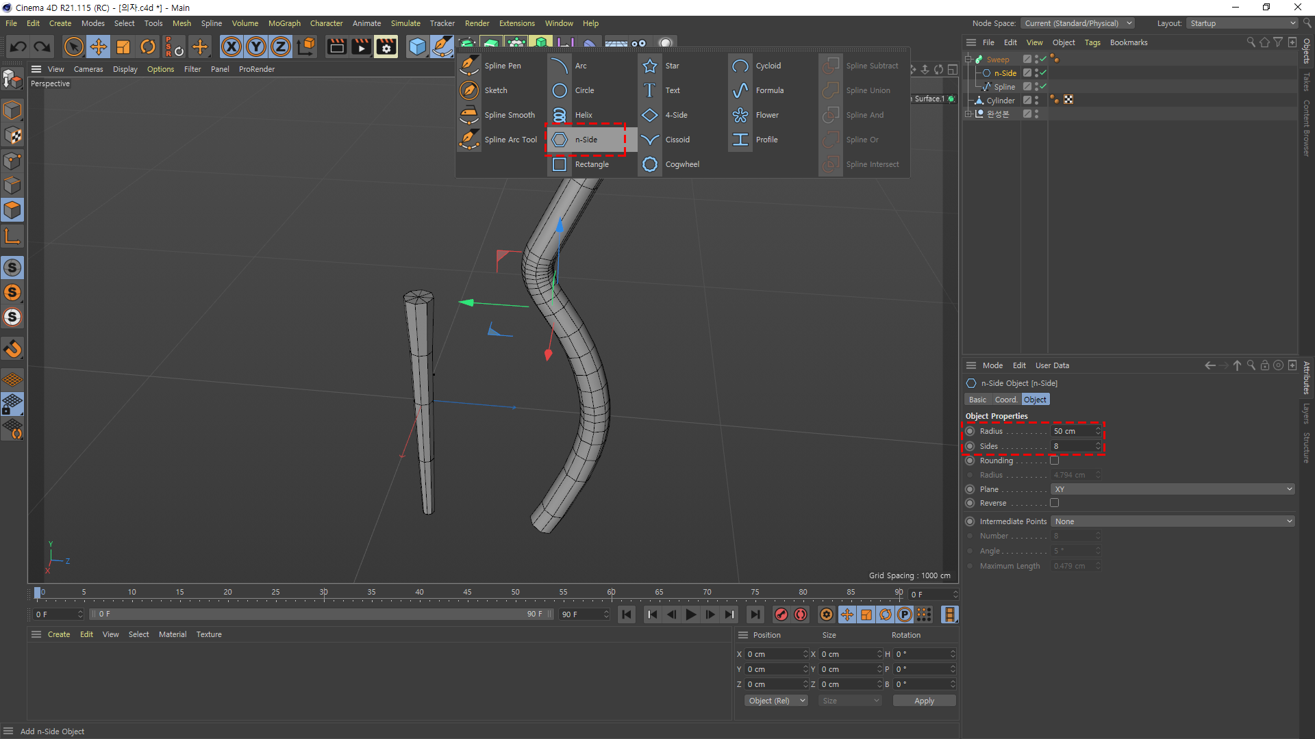The width and height of the screenshot is (1315, 739).
Task: Select the Star spline icon
Action: (x=650, y=66)
